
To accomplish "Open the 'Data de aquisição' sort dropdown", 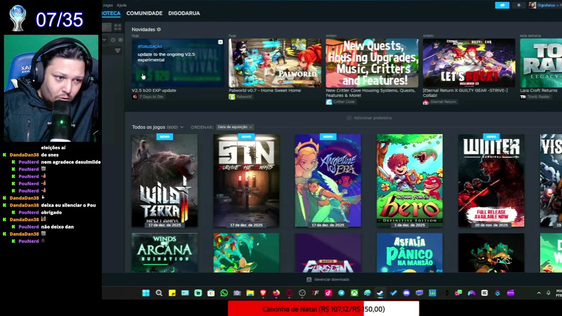I will tap(234, 127).
